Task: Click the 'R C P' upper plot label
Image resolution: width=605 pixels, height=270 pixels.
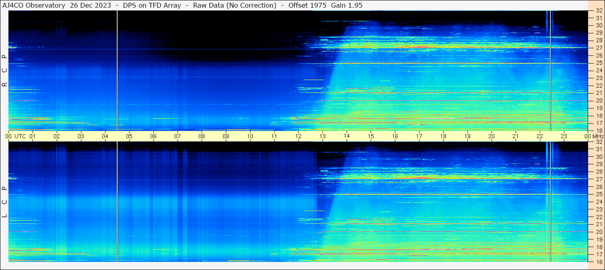Action: [4, 71]
